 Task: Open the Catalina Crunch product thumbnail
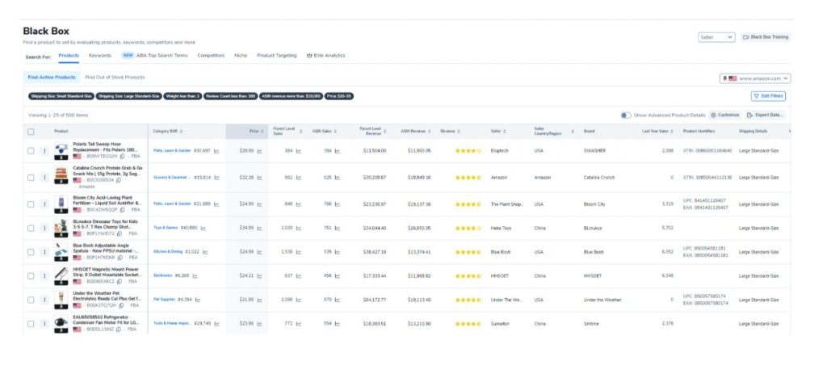click(x=61, y=174)
